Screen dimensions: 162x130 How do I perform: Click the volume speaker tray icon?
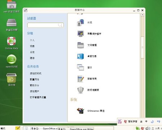click(148, 129)
